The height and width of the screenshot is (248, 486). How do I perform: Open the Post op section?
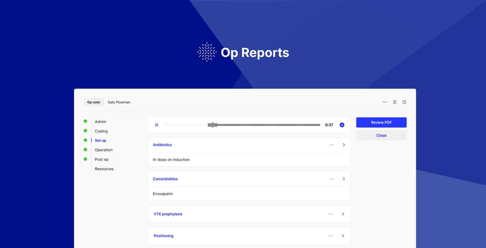(102, 159)
